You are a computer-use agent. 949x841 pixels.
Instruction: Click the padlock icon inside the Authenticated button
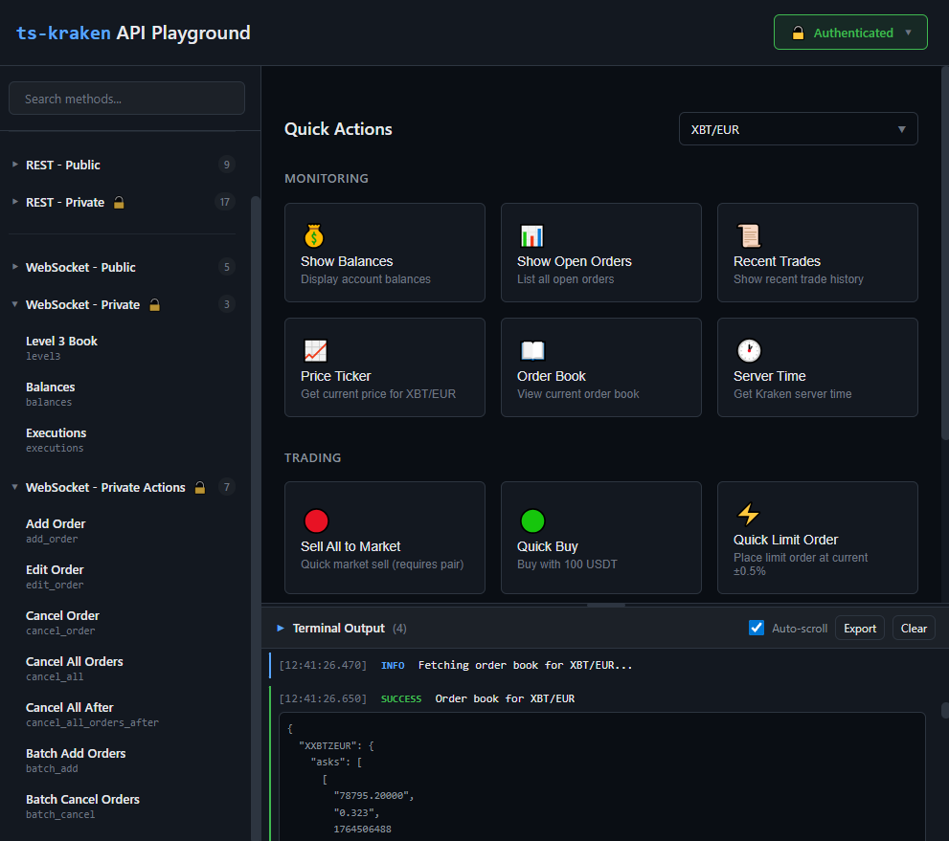(x=798, y=32)
